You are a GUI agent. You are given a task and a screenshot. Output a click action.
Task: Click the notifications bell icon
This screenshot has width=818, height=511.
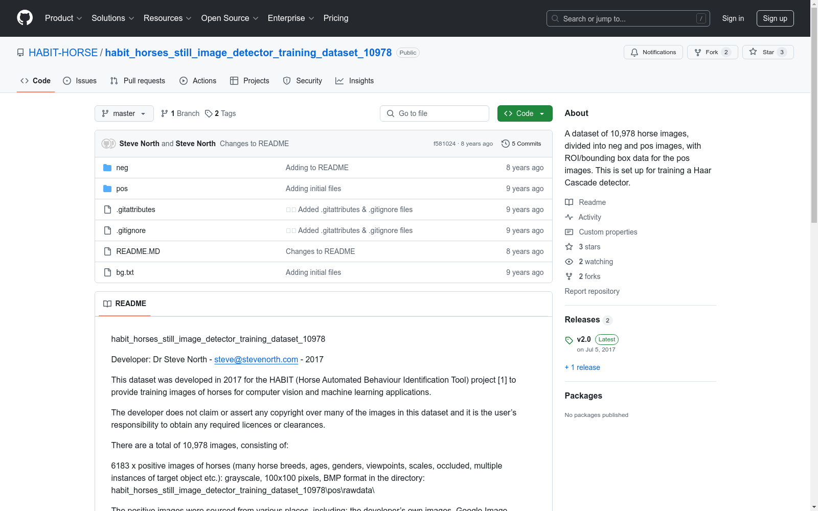tap(634, 52)
